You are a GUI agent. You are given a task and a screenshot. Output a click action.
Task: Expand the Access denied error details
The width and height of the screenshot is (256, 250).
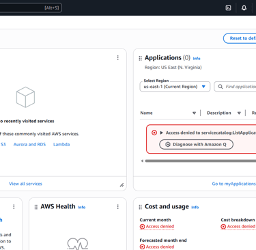click(161, 133)
